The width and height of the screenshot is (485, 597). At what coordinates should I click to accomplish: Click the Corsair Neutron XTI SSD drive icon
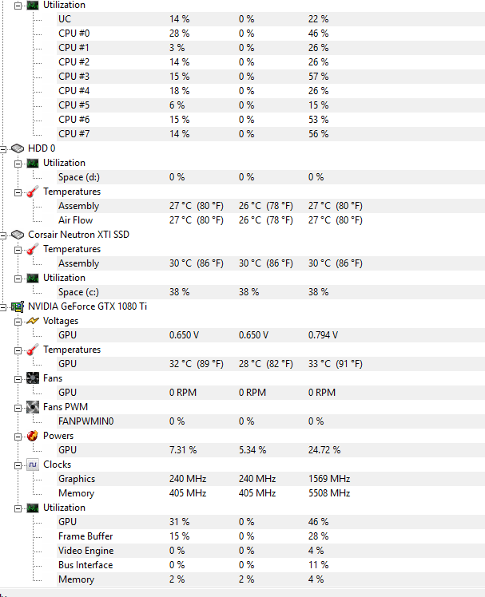(18, 235)
